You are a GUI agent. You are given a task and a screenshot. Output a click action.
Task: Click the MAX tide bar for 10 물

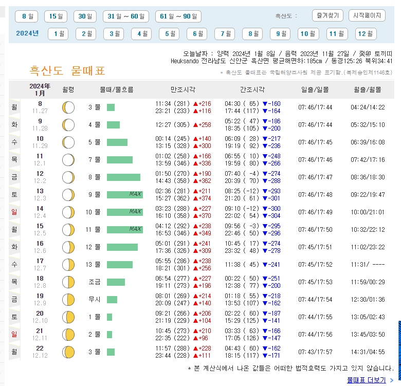pos(125,212)
